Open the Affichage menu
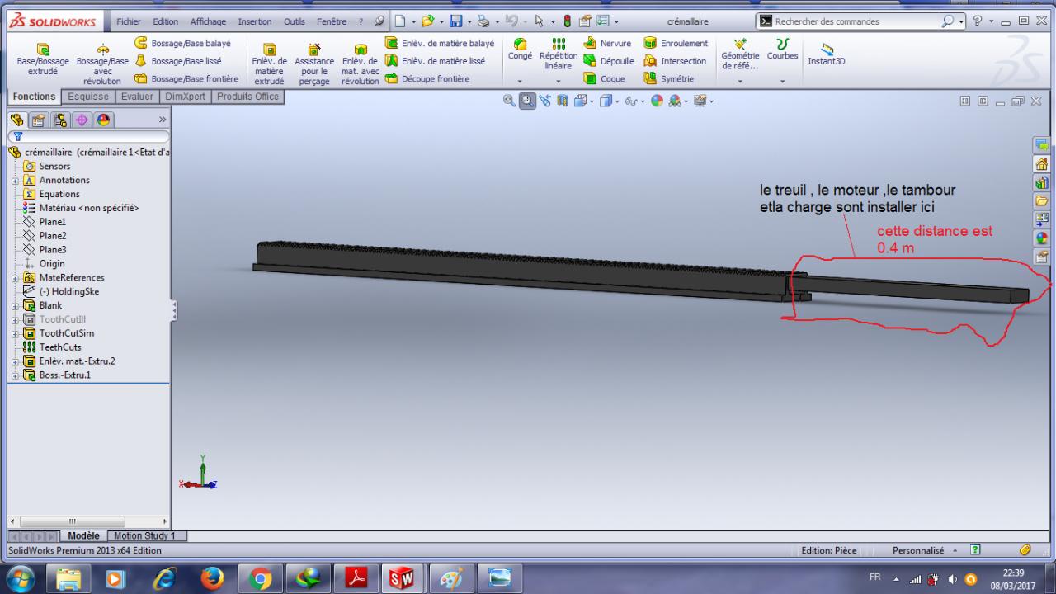 [209, 21]
